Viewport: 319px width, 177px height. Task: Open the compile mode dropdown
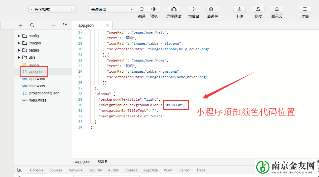112,9
